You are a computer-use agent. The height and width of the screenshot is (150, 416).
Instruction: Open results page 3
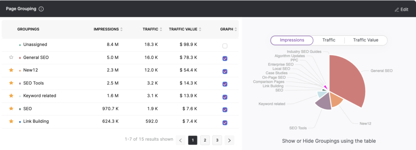pos(217,140)
